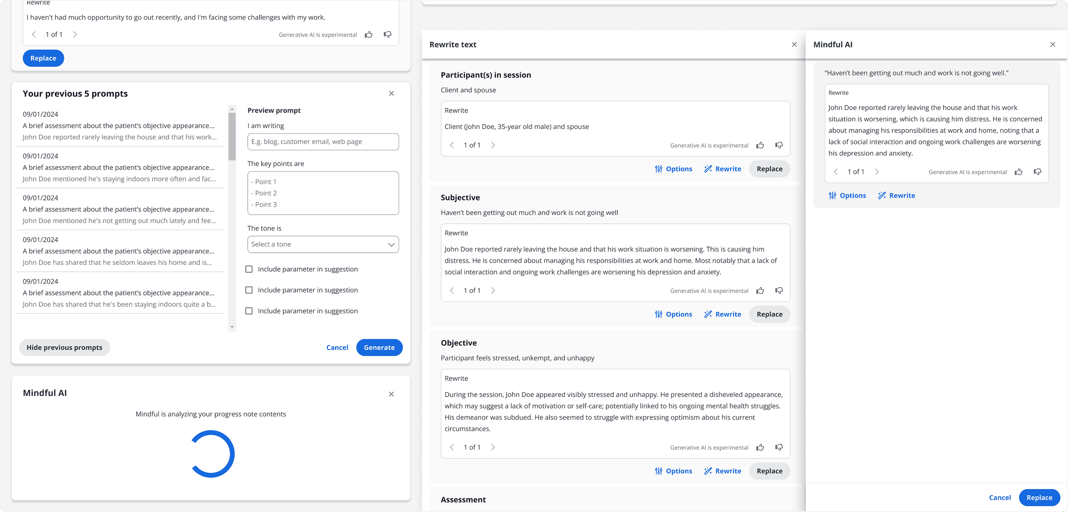This screenshot has width=1068, height=512.
Task: Check the third Include parameter in suggestion box
Action: pos(249,311)
